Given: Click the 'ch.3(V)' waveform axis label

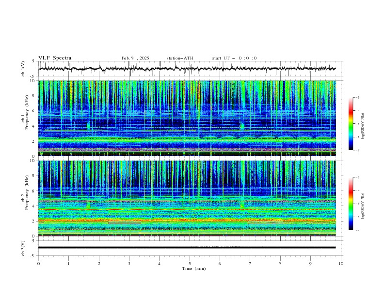Looking at the screenshot, I should 23,248.
